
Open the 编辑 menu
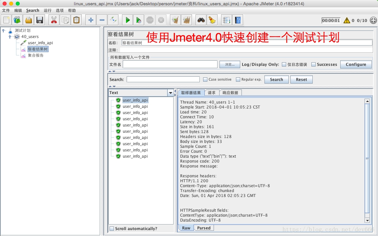18,10
